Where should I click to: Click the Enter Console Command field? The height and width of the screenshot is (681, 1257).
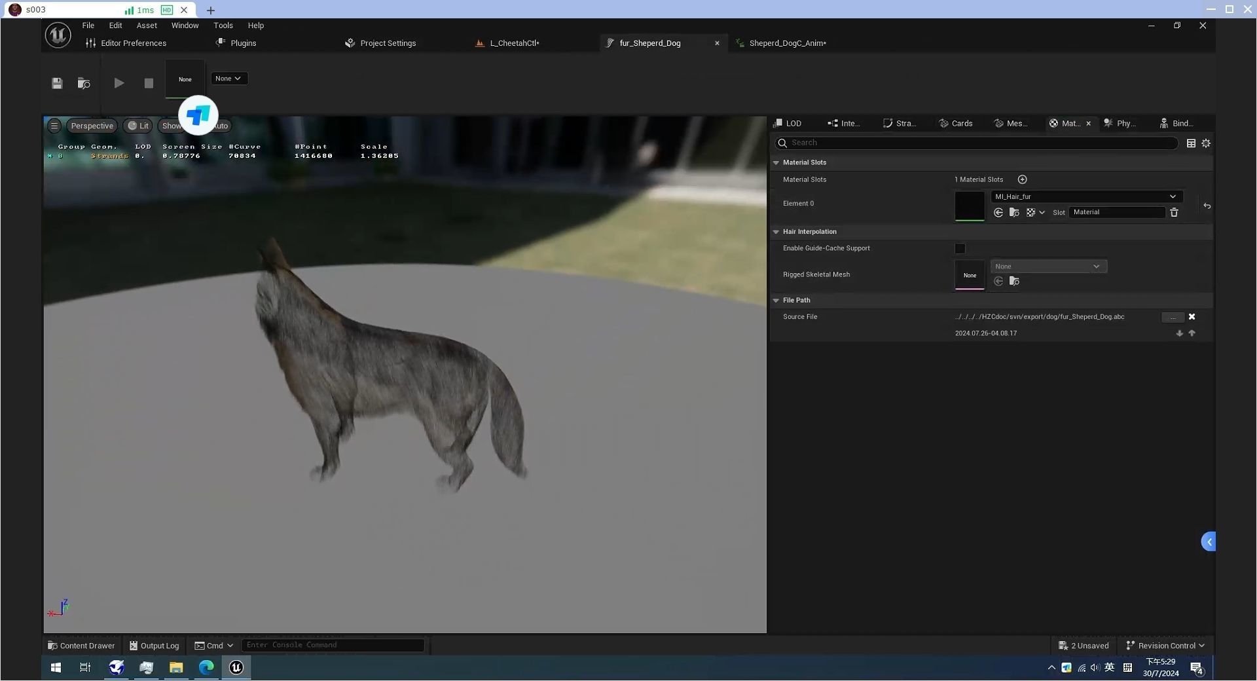coord(333,645)
